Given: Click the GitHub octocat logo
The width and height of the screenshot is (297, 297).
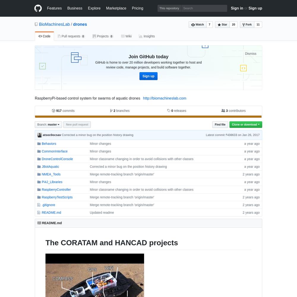Looking at the screenshot, I should click(38, 8).
